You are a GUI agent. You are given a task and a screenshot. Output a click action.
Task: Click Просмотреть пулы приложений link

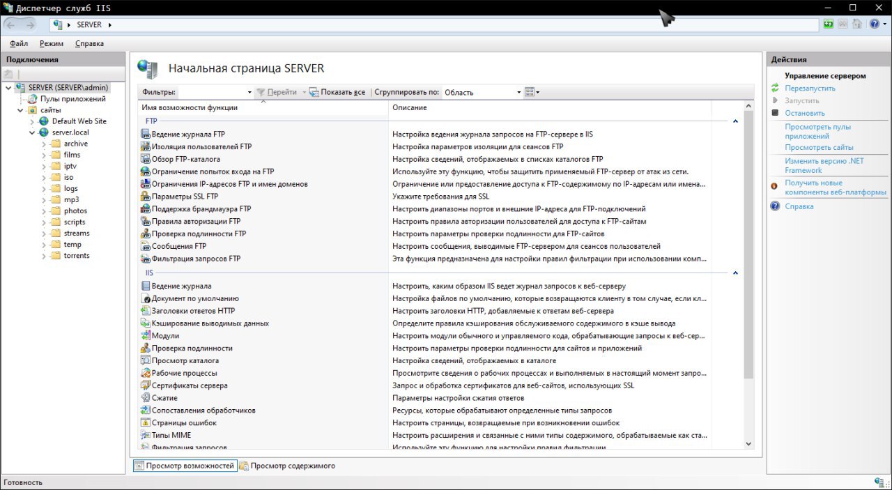tap(817, 132)
